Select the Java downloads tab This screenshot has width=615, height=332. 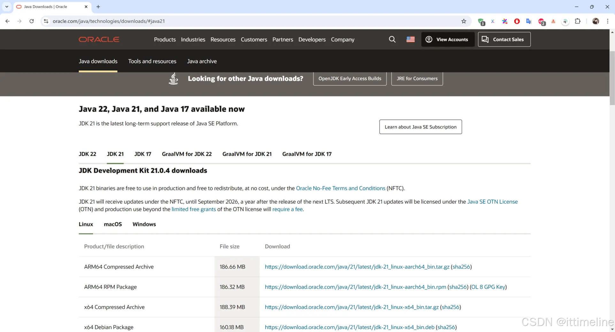98,61
